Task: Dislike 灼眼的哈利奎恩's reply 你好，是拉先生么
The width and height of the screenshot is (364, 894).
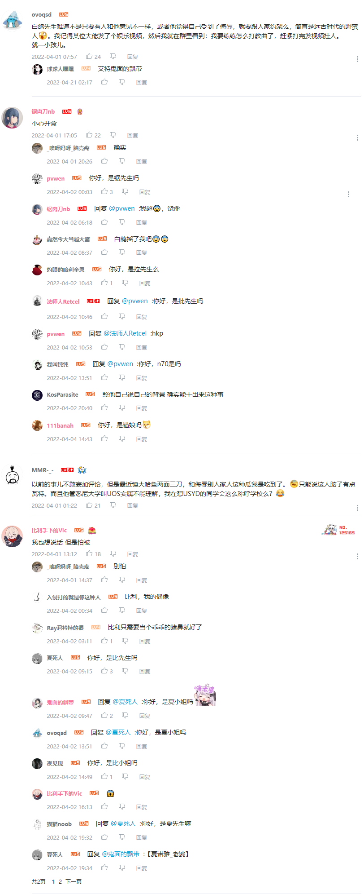Action: (x=125, y=283)
